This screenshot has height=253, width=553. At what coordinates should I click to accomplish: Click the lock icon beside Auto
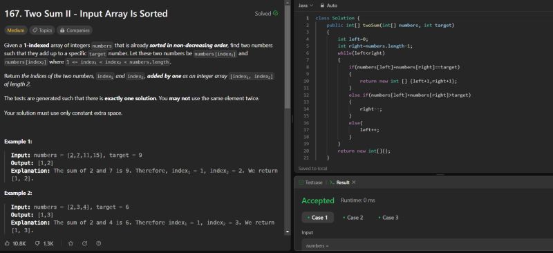(x=322, y=6)
